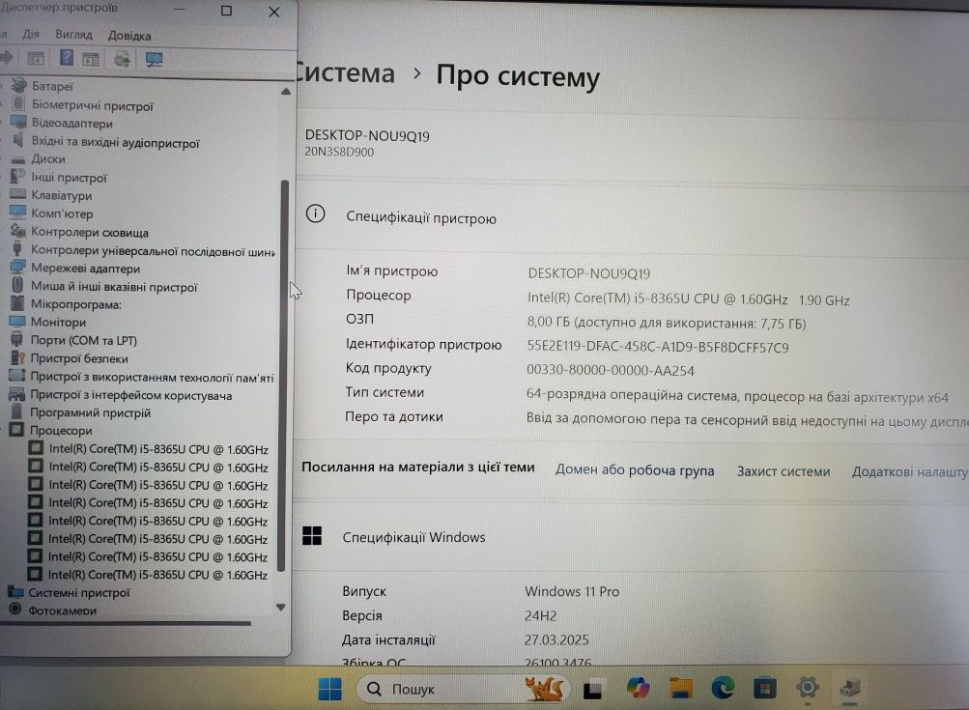Open Microsoft Edge from the taskbar
The width and height of the screenshot is (969, 710).
(723, 688)
